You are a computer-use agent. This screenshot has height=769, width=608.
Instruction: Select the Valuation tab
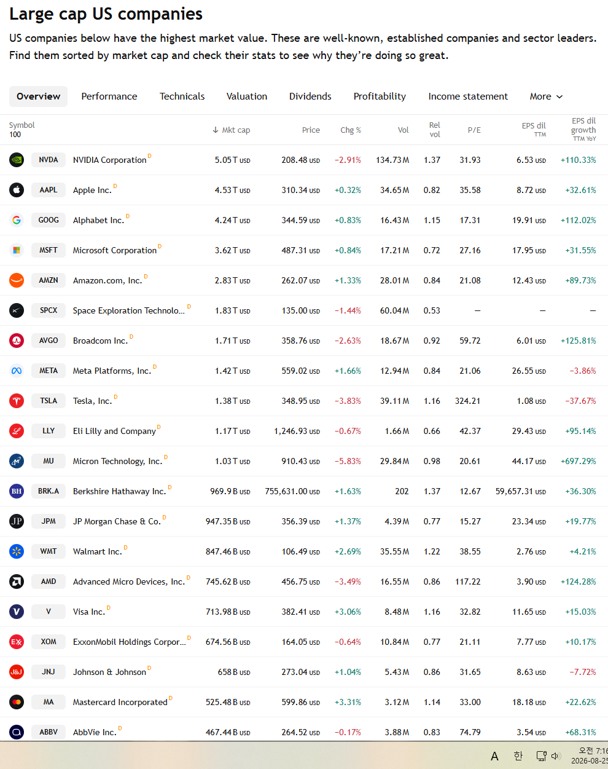pyautogui.click(x=247, y=97)
